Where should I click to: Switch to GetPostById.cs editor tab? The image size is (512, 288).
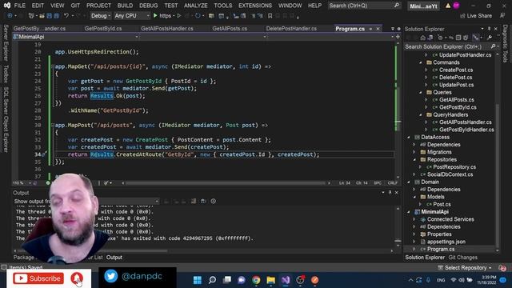tap(103, 29)
